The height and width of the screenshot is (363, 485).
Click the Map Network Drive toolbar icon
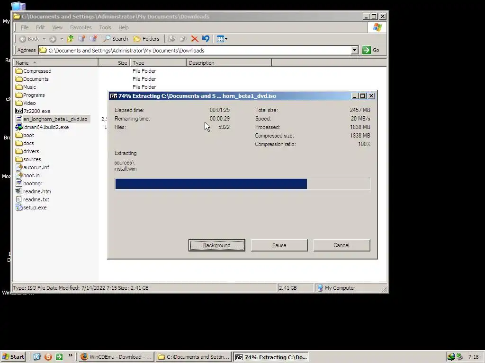81,39
